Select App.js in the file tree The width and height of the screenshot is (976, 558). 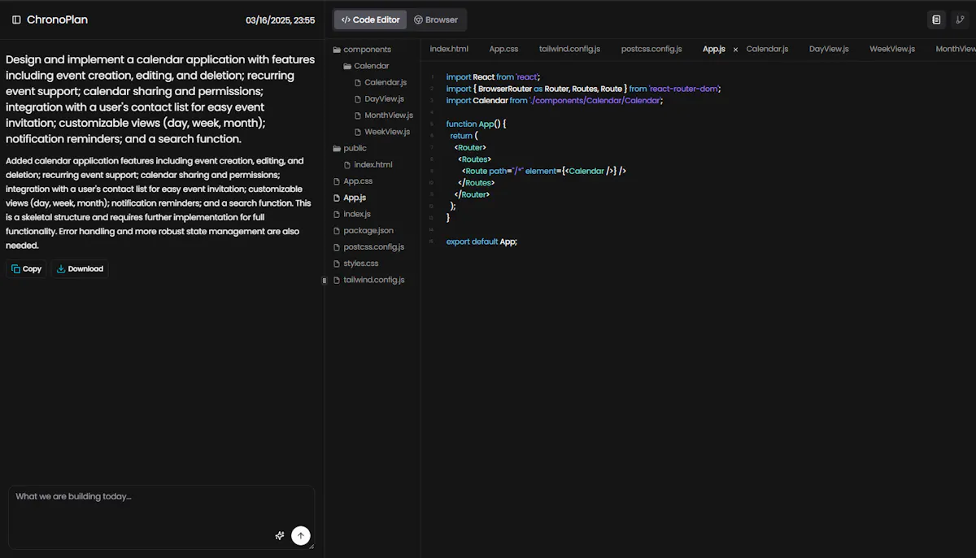tap(349, 198)
